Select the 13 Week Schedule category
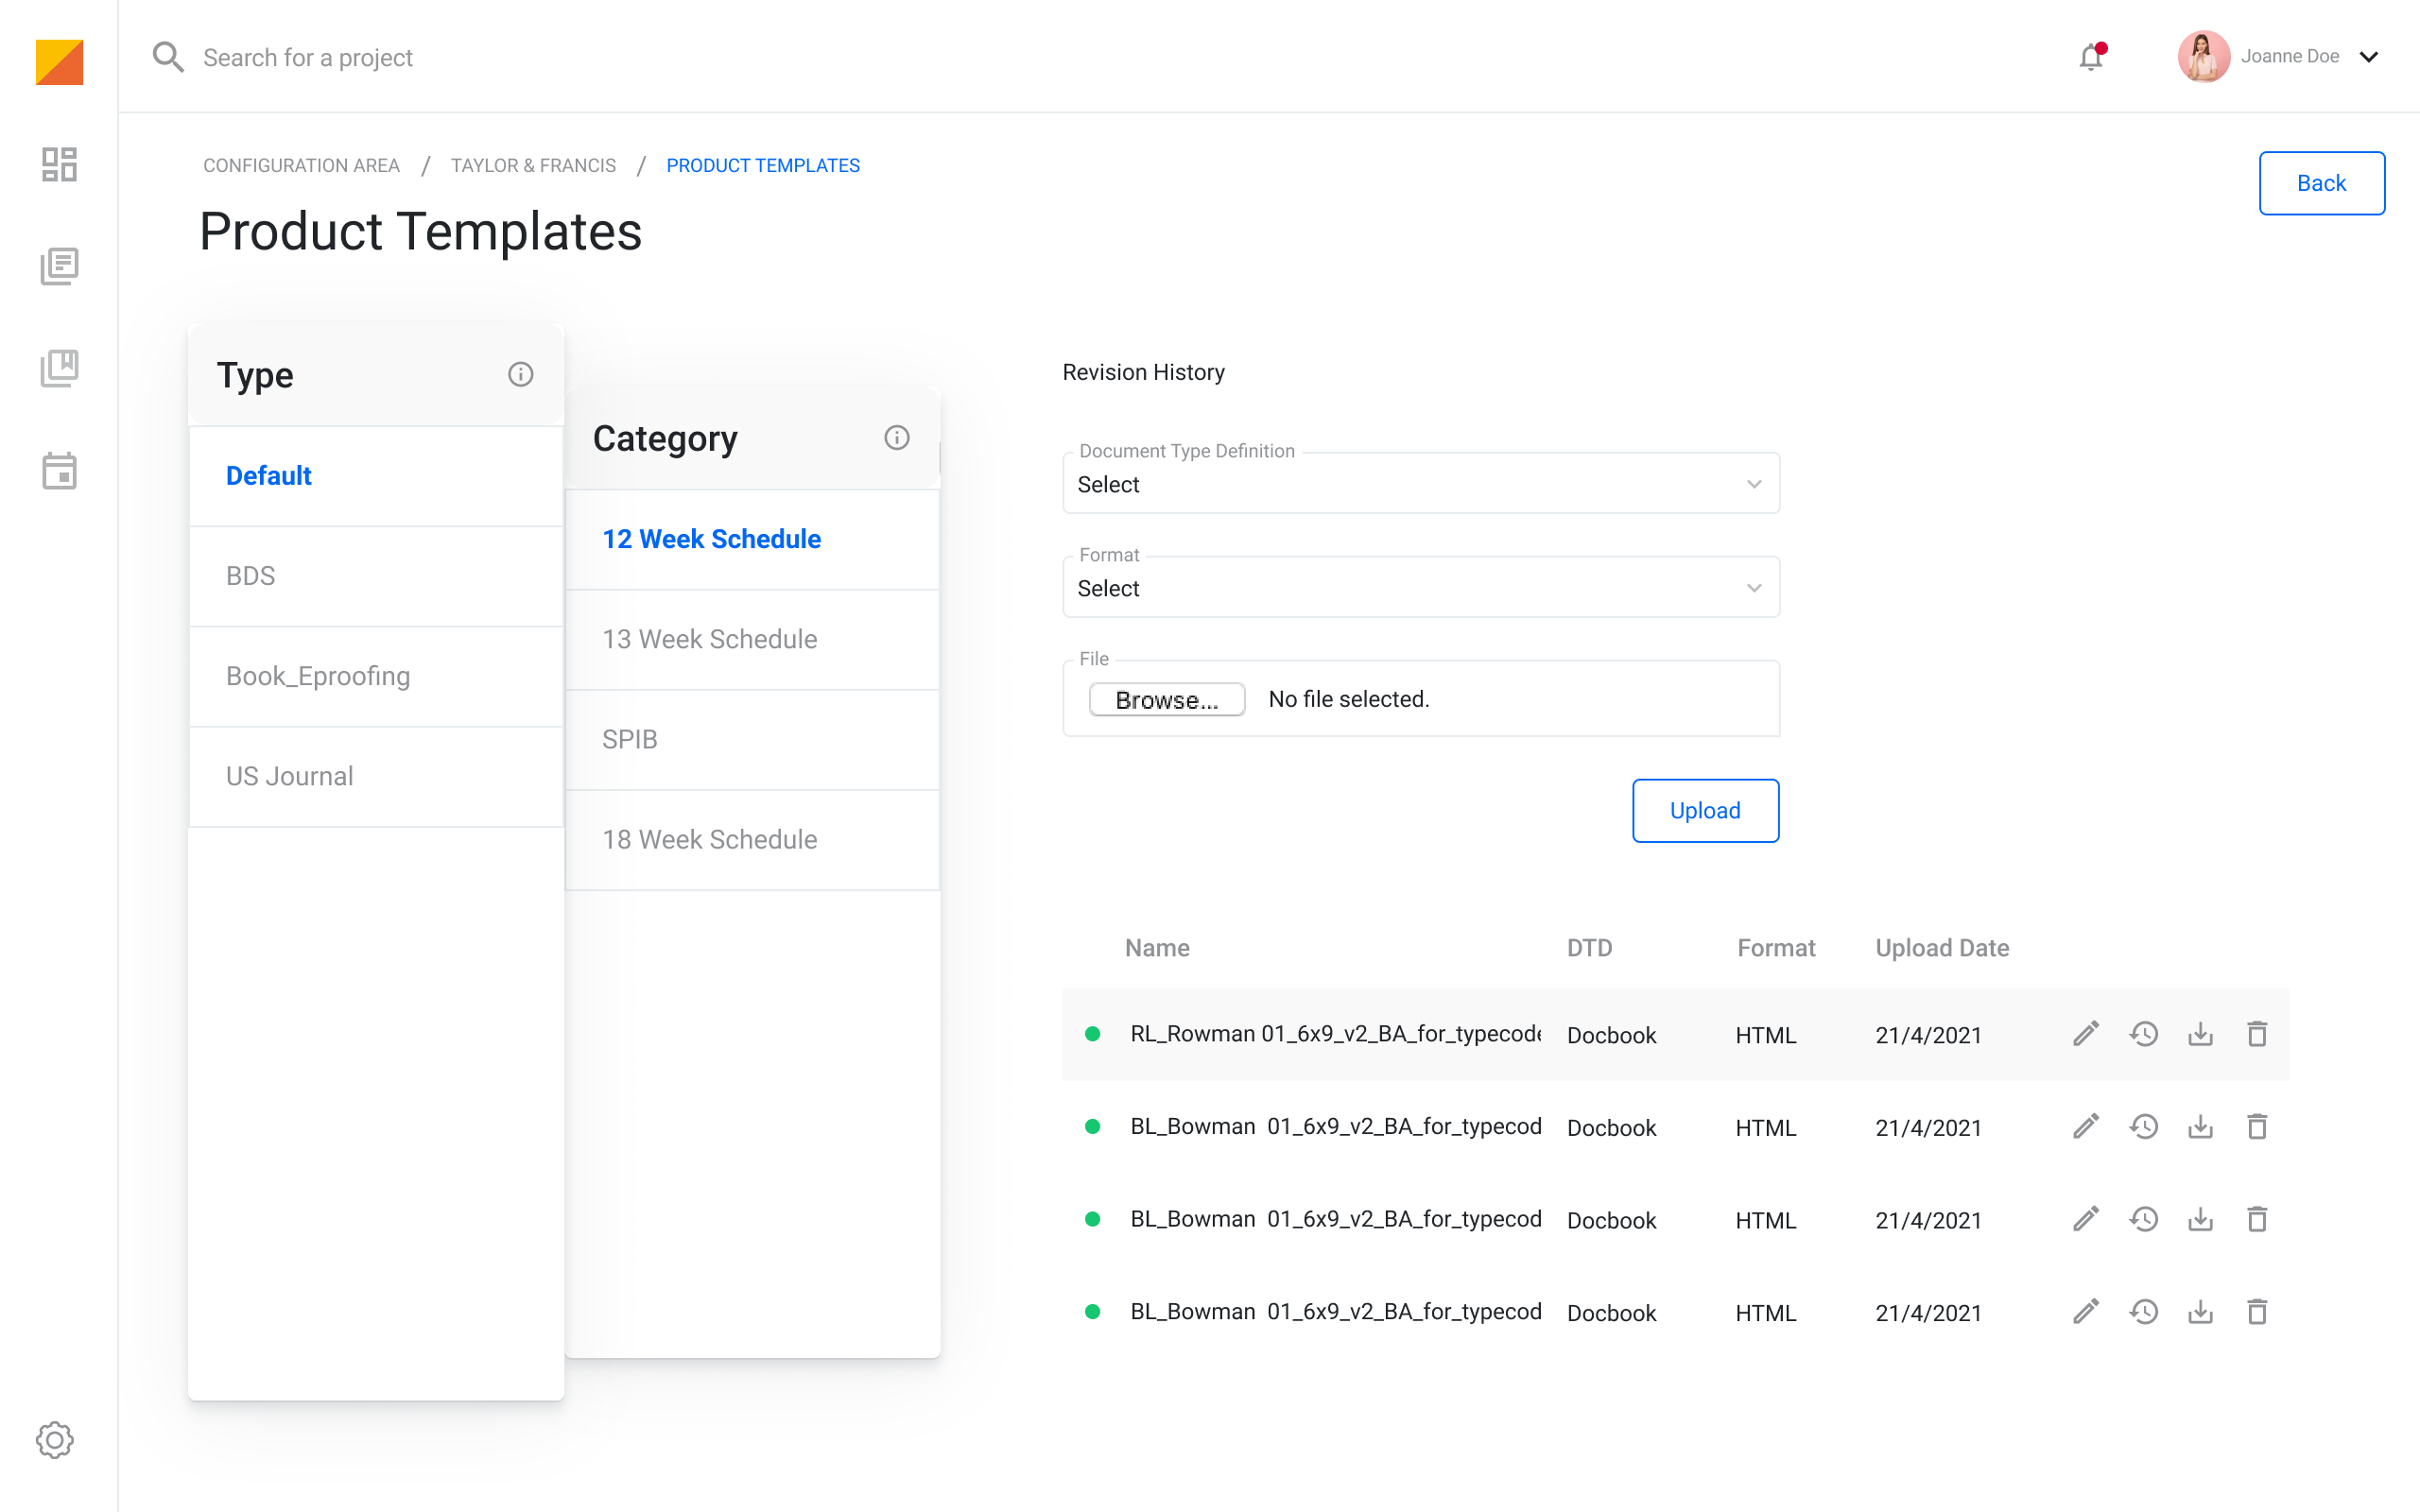Screen dimensions: 2420x1512 (x=709, y=639)
